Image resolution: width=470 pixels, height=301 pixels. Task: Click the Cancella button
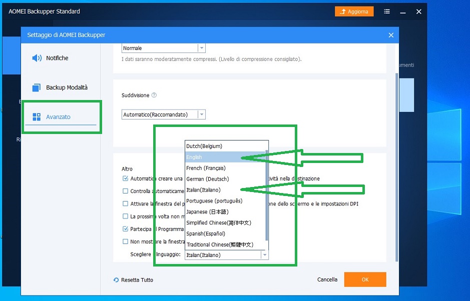(x=327, y=279)
